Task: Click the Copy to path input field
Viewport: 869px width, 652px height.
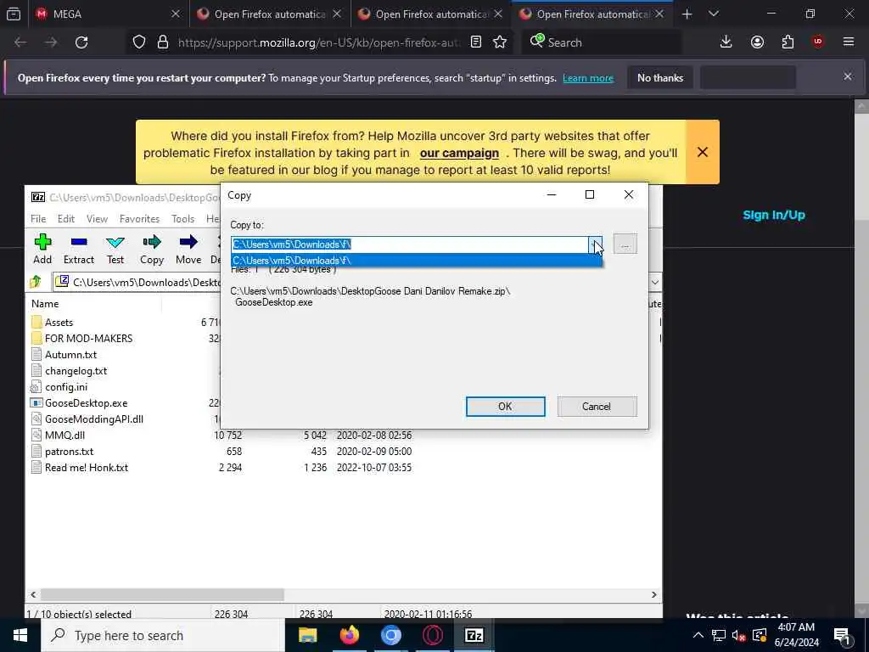Action: coord(410,244)
